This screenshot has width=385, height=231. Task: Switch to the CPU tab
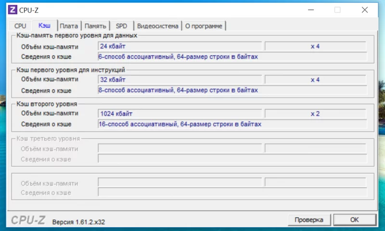(x=20, y=26)
